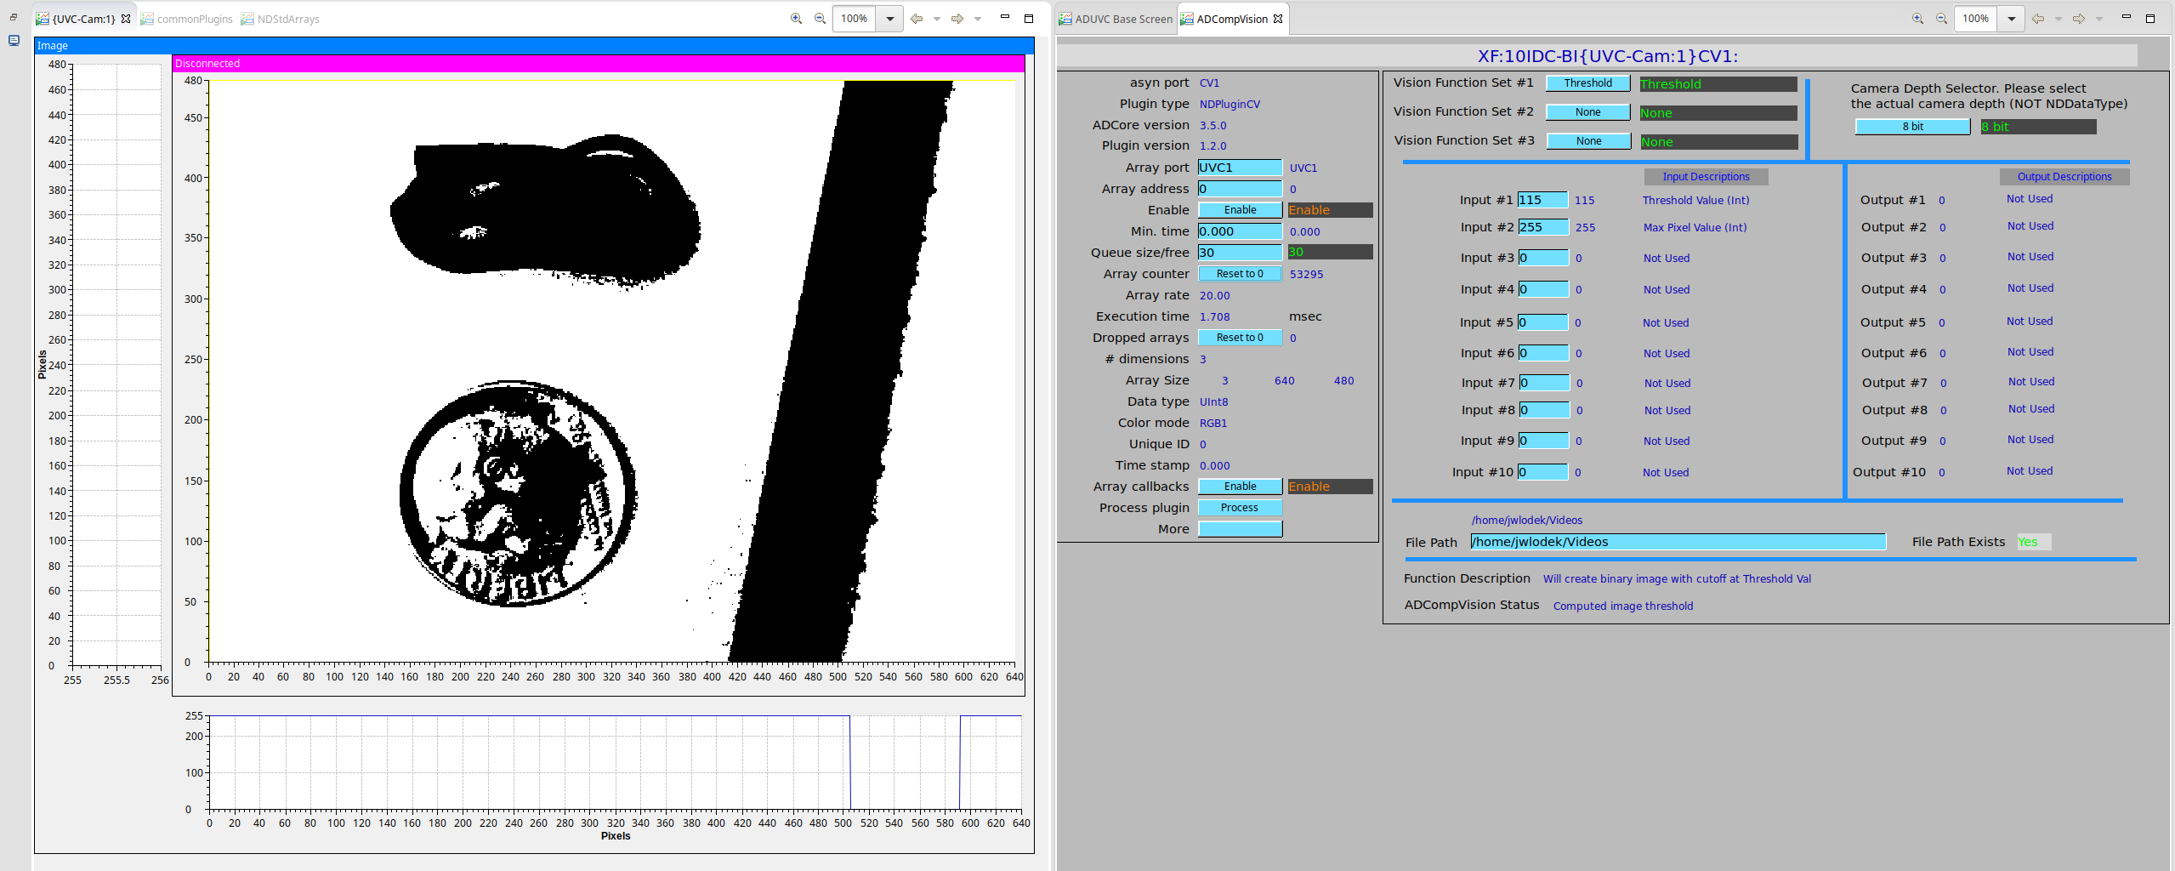Zoom in on the ADCompVision display
The height and width of the screenshot is (871, 2175).
click(x=1917, y=19)
